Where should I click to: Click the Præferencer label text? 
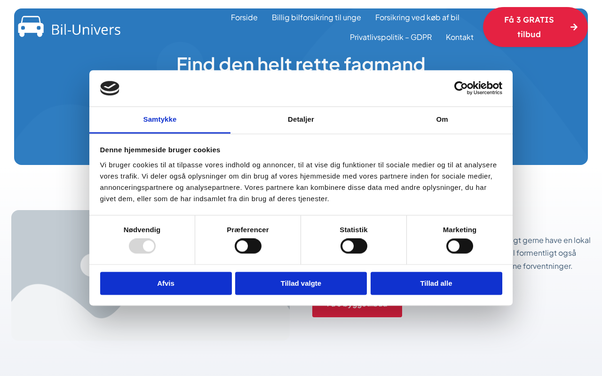click(248, 230)
